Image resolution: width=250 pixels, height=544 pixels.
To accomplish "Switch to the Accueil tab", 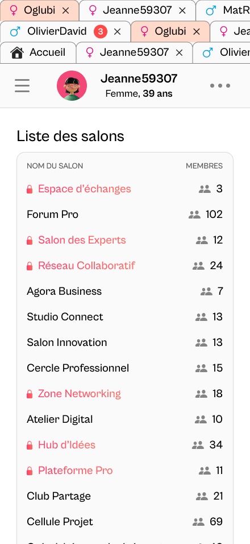I will (x=38, y=53).
